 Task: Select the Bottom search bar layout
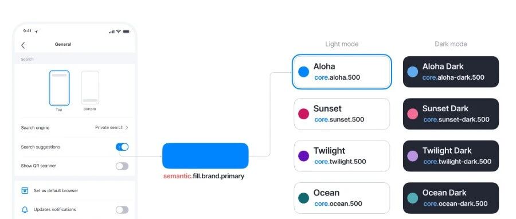(x=90, y=88)
